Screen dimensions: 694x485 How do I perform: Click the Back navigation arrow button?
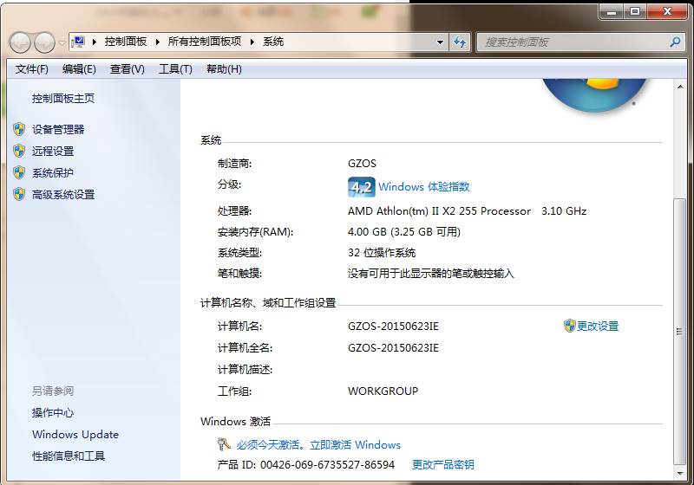pos(20,42)
